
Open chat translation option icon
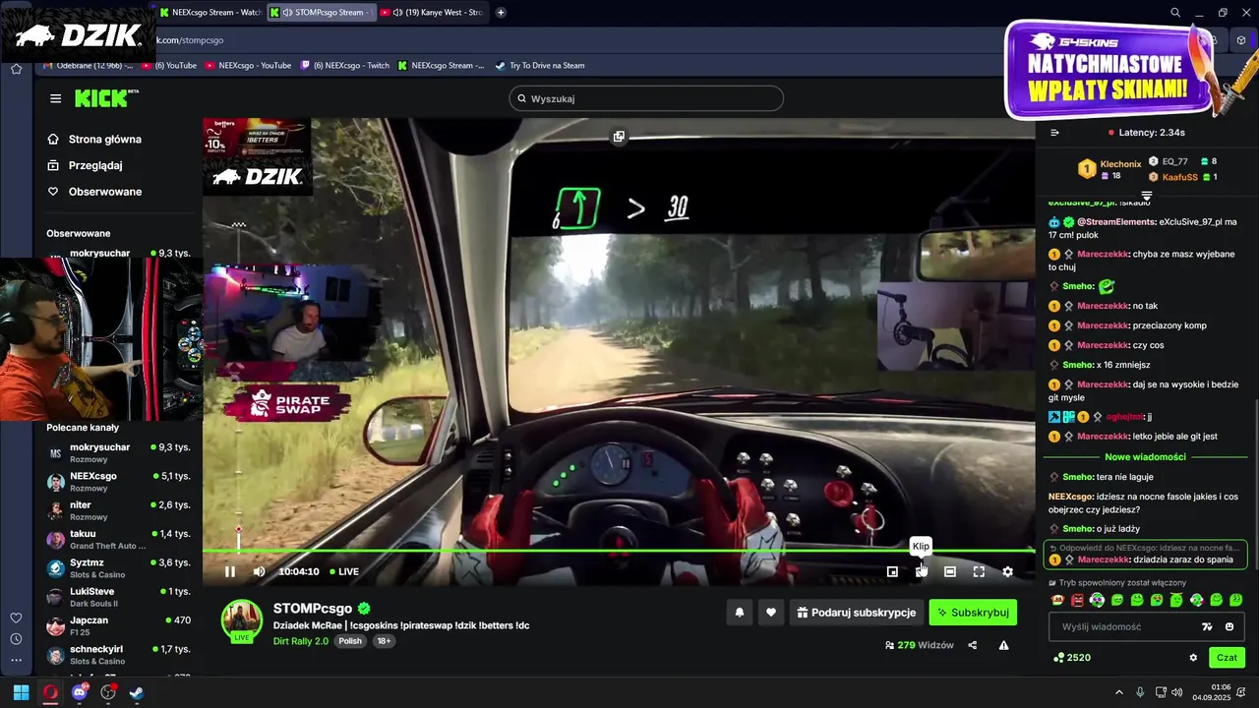click(1207, 626)
